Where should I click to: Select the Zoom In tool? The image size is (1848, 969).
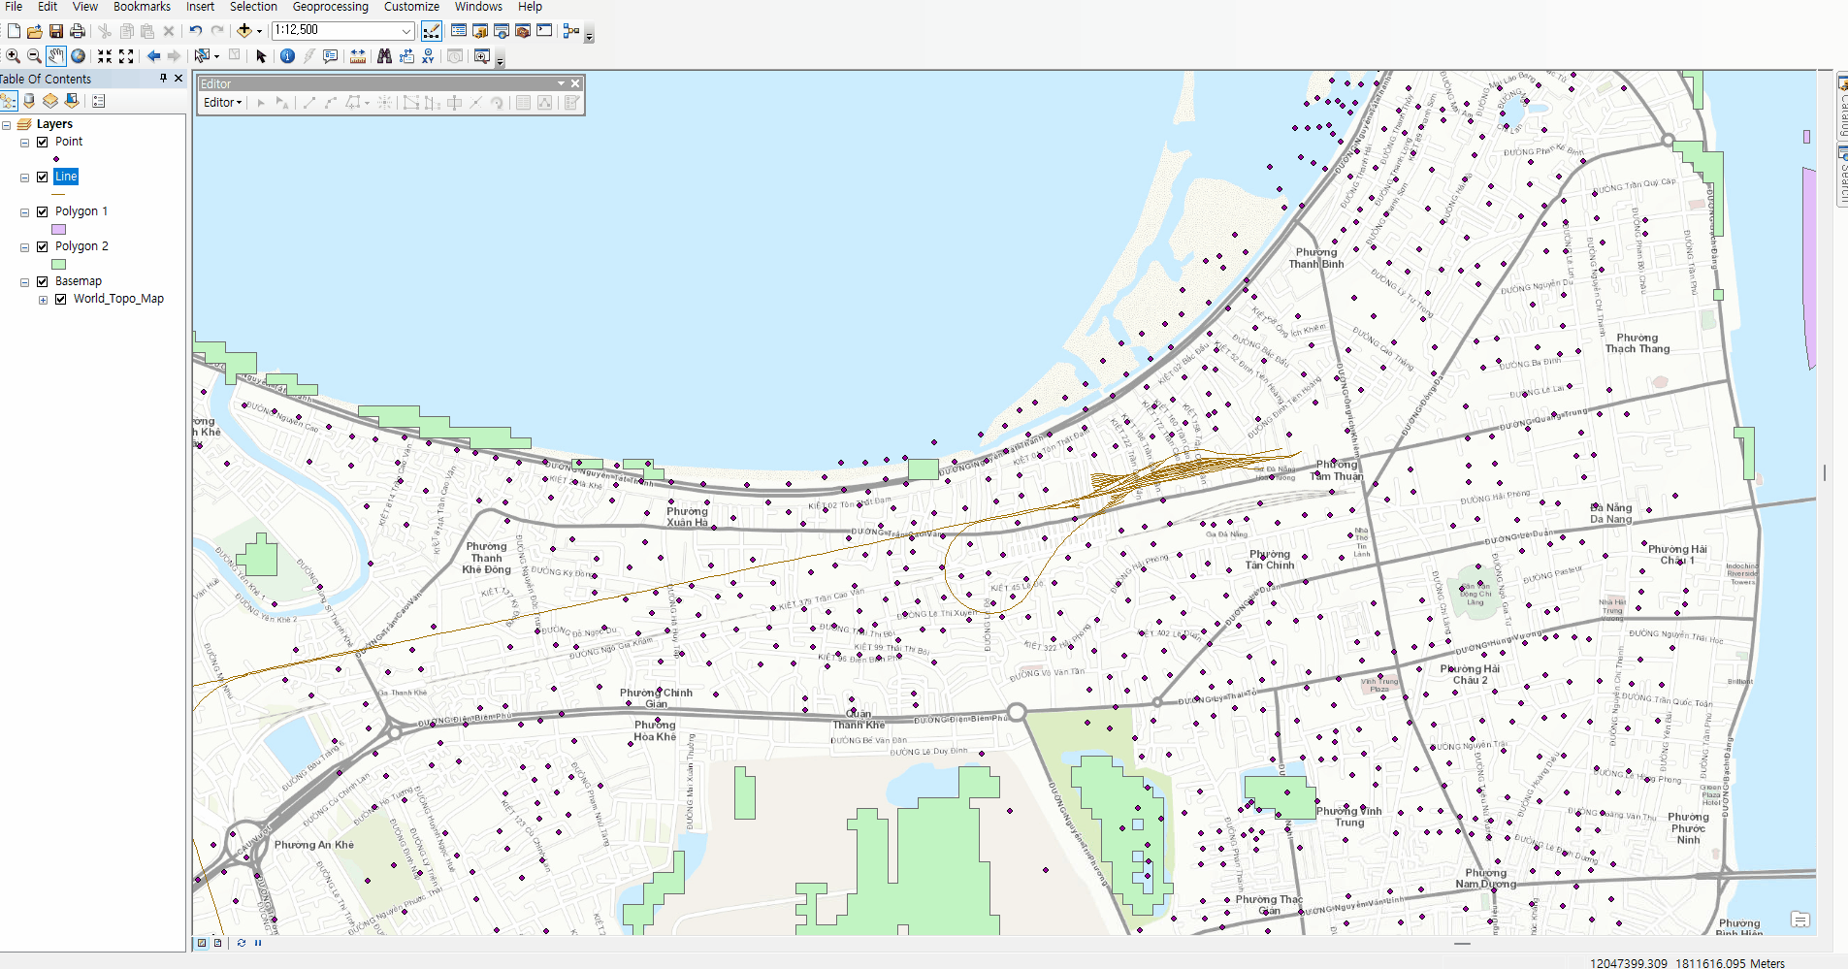[14, 56]
